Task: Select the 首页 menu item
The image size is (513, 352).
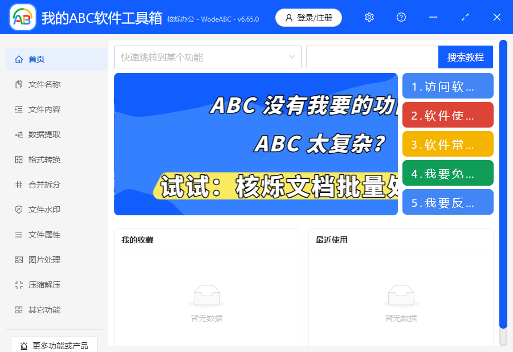Action: pos(56,59)
